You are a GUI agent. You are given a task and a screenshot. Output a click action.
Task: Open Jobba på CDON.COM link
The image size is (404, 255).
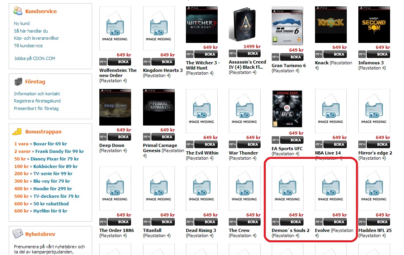[x=35, y=58]
